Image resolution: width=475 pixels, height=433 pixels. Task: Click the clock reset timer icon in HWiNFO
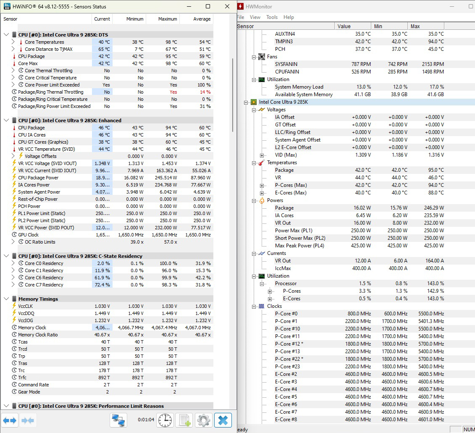click(x=165, y=420)
